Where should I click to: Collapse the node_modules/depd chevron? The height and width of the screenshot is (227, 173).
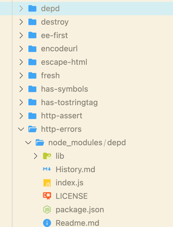28,143
